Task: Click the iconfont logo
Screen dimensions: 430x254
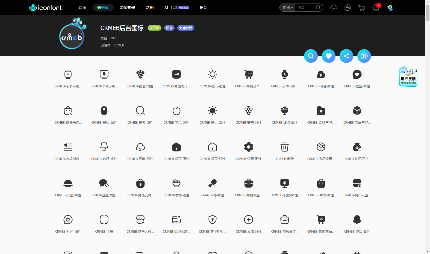Action: click(x=45, y=8)
